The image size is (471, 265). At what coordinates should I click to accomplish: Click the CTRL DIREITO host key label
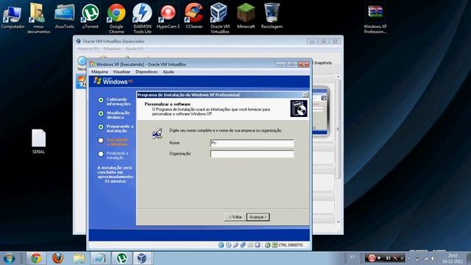(x=290, y=245)
